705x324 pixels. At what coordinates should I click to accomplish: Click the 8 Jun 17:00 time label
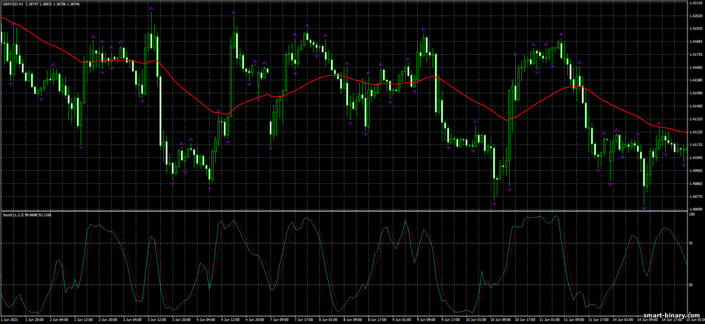[376, 320]
